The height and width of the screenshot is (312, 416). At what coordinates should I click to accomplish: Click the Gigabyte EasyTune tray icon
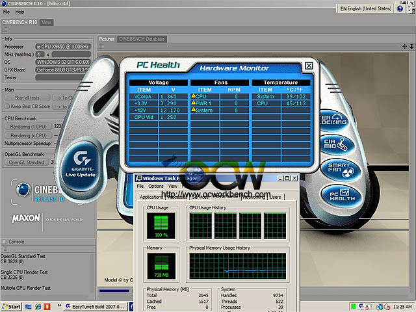click(x=361, y=307)
